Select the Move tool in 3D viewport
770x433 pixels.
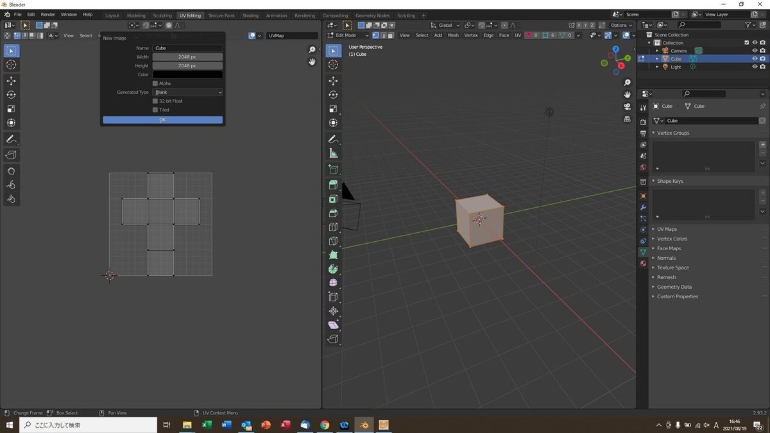(x=333, y=81)
